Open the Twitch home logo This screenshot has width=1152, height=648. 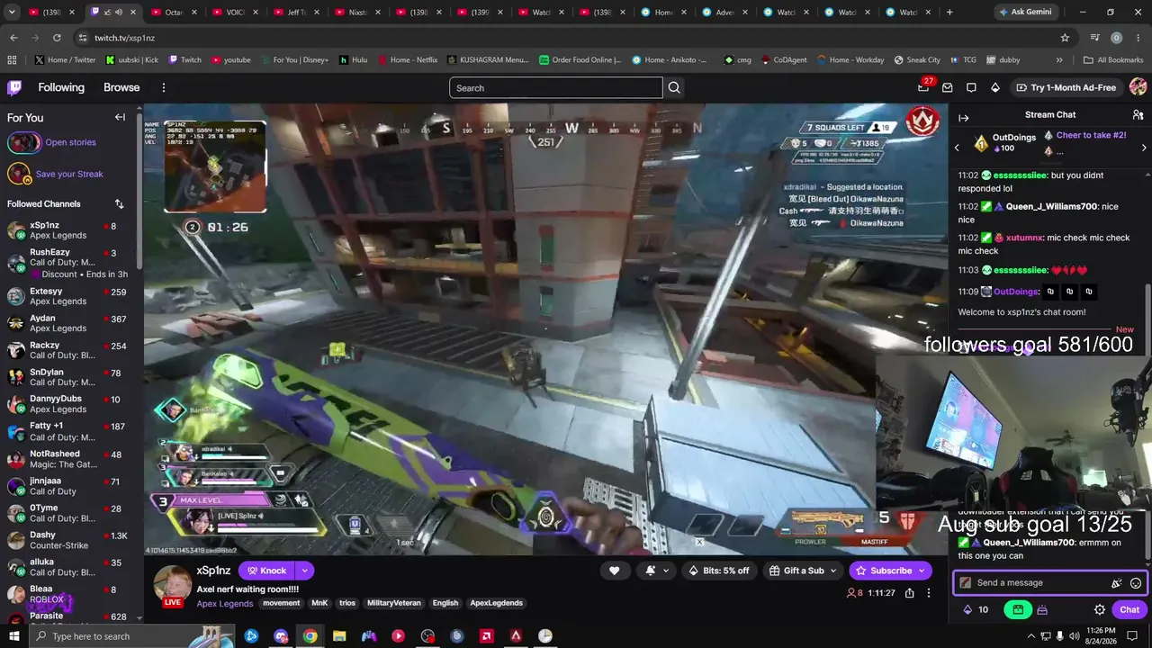14,87
